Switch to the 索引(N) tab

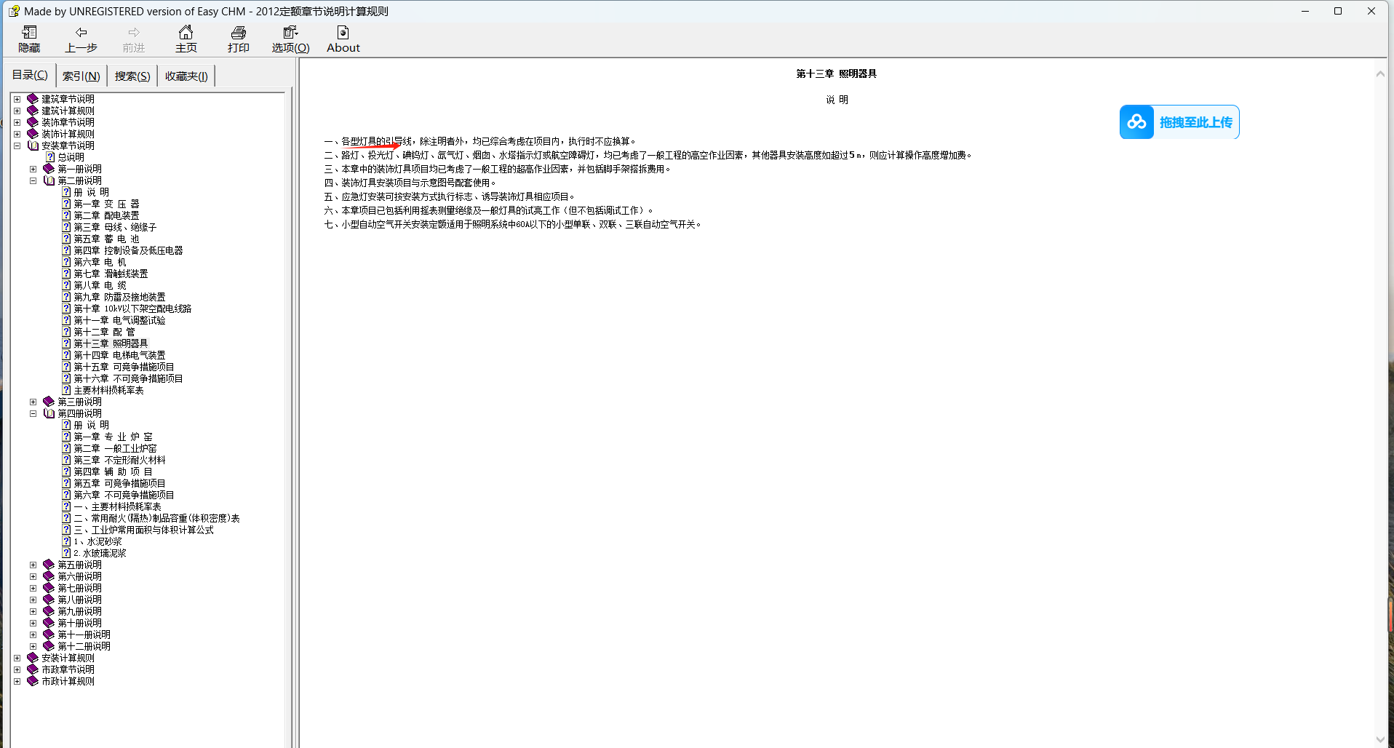(x=81, y=76)
